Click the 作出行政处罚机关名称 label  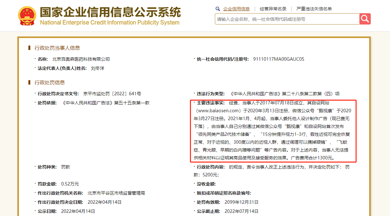click(x=61, y=193)
